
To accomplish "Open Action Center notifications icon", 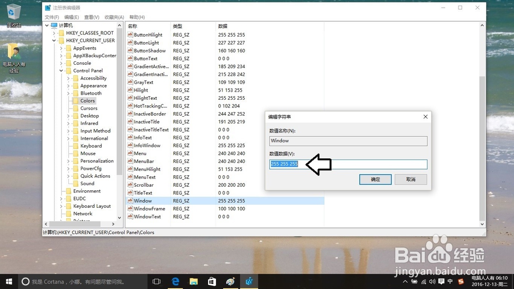I will [x=441, y=281].
